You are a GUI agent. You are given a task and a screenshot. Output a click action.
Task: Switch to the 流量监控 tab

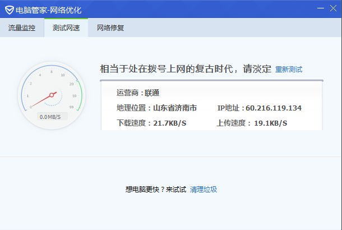(22, 28)
